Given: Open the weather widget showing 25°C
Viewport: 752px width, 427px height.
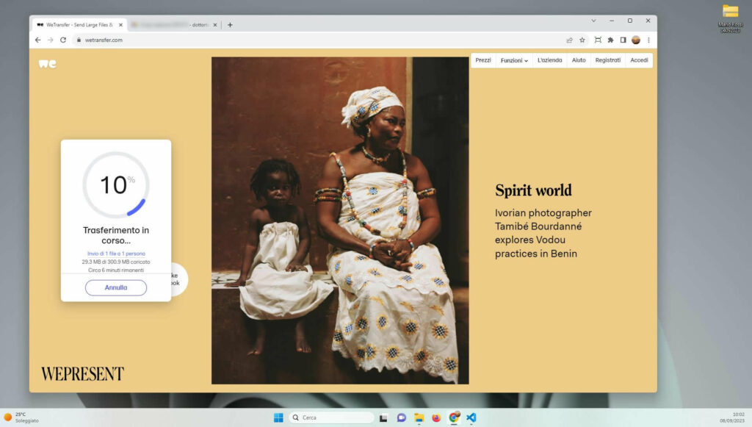Looking at the screenshot, I should [21, 417].
